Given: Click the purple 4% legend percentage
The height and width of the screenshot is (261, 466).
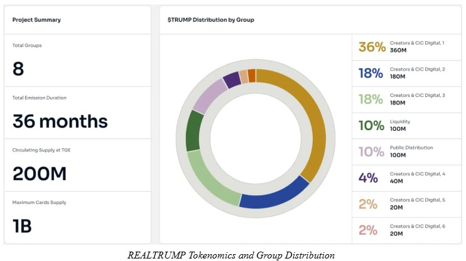Looking at the screenshot, I should click(368, 178).
